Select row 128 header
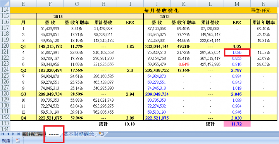This screenshot has height=144, width=279. tap(5, 94)
